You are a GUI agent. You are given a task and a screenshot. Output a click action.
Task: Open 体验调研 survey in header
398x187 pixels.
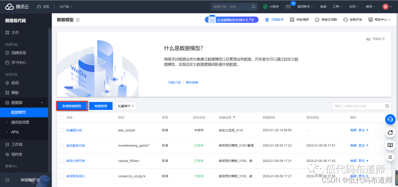click(299, 20)
